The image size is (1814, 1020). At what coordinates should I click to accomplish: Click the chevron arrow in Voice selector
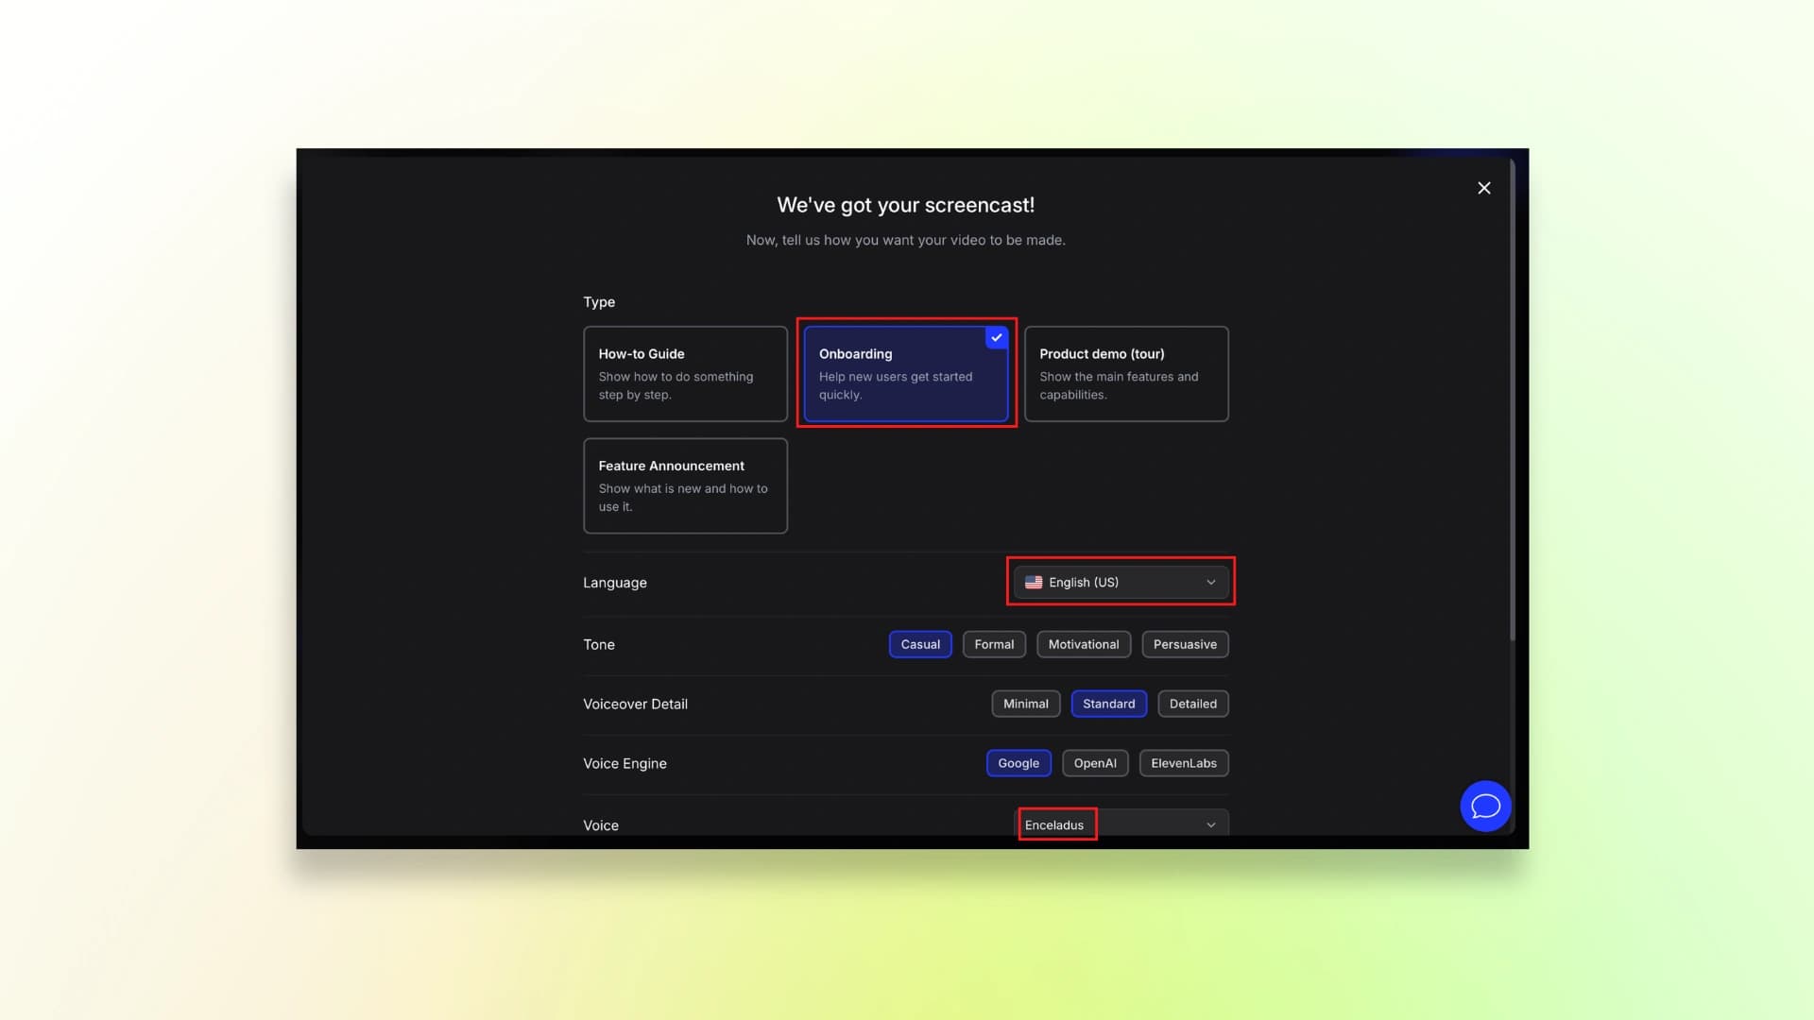(1210, 824)
